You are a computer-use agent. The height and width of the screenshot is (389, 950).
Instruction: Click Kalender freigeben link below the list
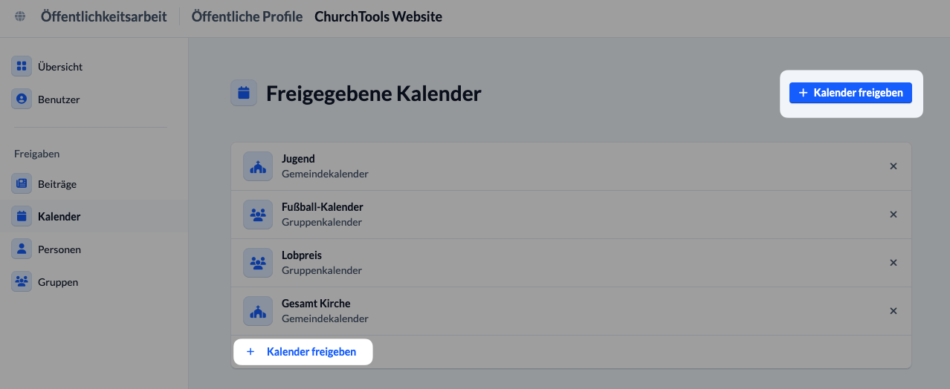(x=302, y=352)
